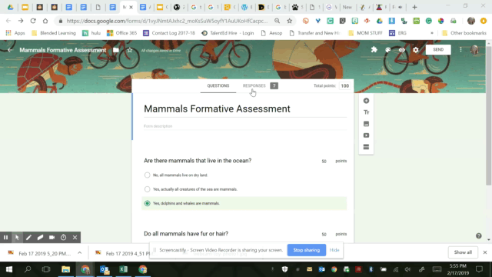
Task: Expand hidden bookmarks chevron
Action: pyautogui.click(x=432, y=33)
